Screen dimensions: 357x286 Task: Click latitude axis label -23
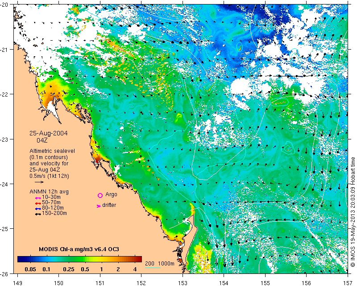point(4,139)
